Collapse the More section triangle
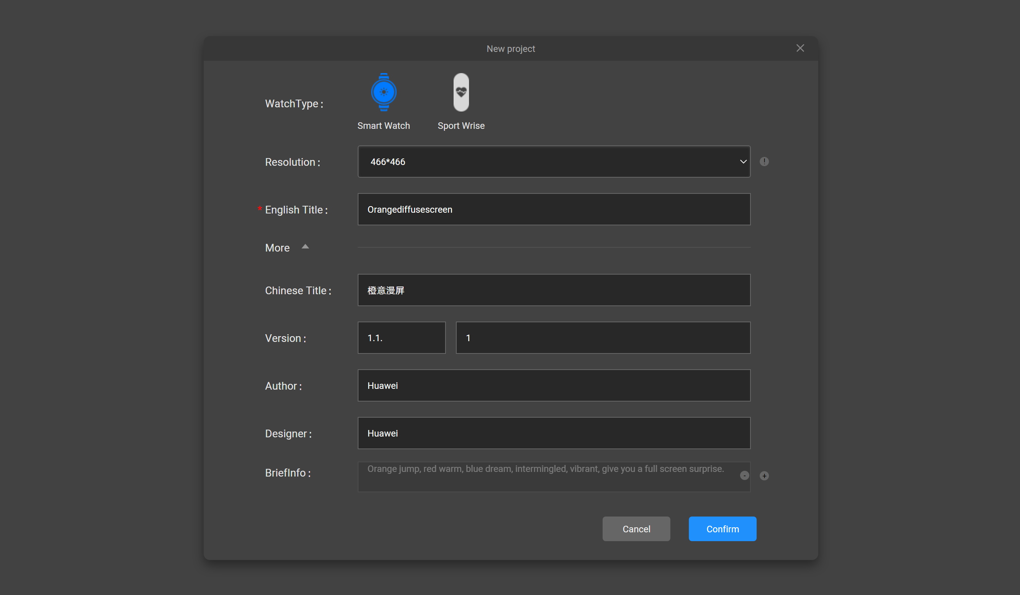 point(305,247)
